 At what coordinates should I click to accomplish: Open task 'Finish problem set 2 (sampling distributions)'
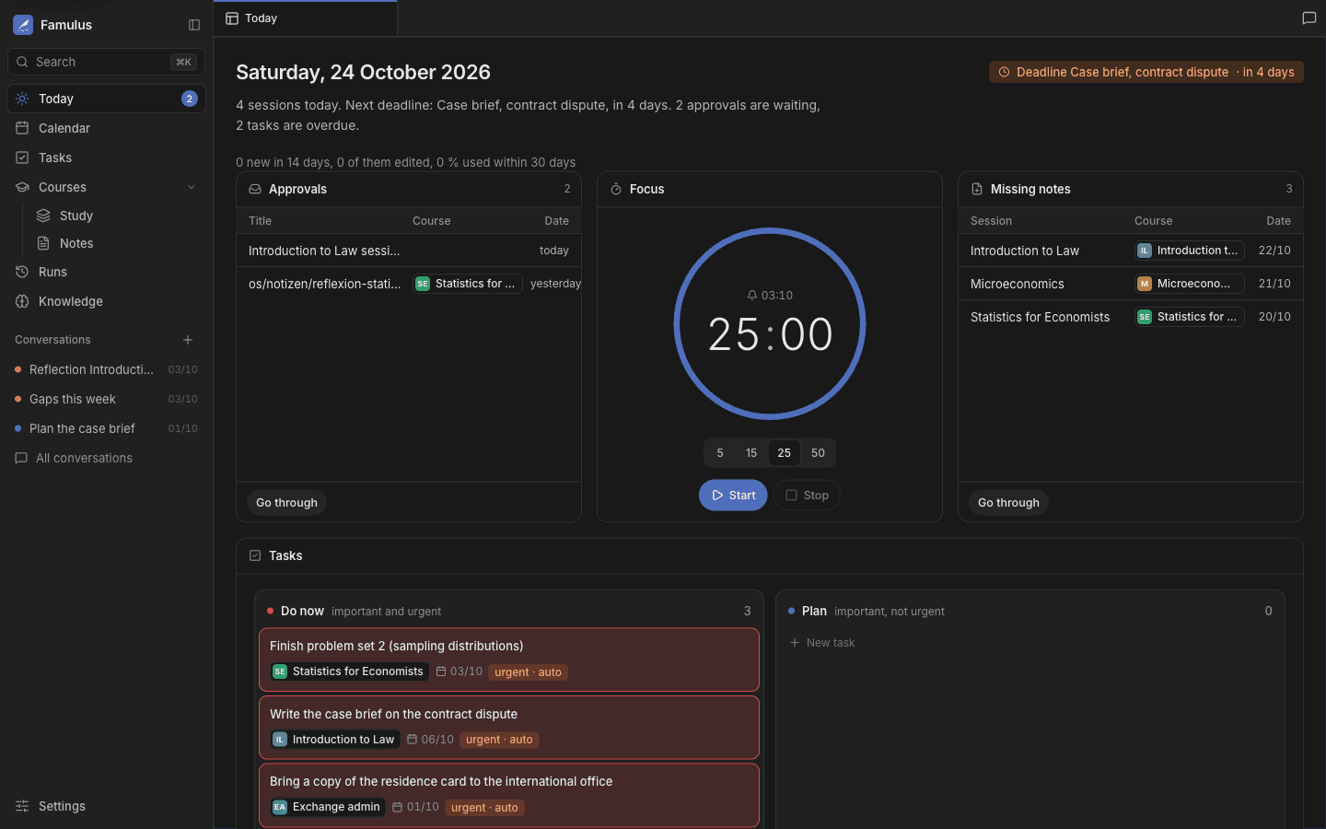[509, 660]
